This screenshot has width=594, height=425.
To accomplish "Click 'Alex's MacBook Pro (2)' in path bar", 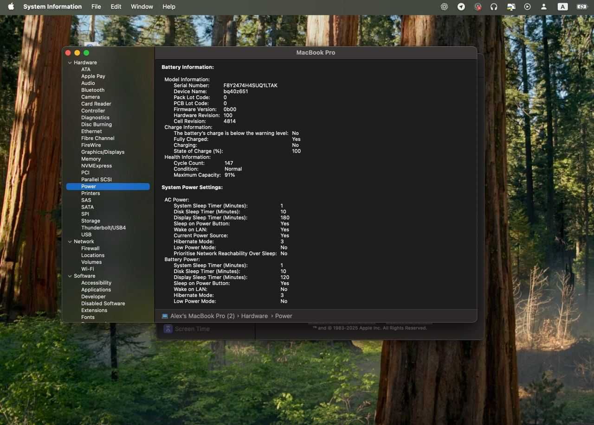I will tap(202, 316).
